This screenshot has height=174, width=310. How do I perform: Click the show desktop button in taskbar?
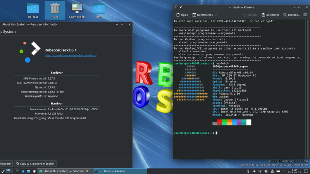306,171
